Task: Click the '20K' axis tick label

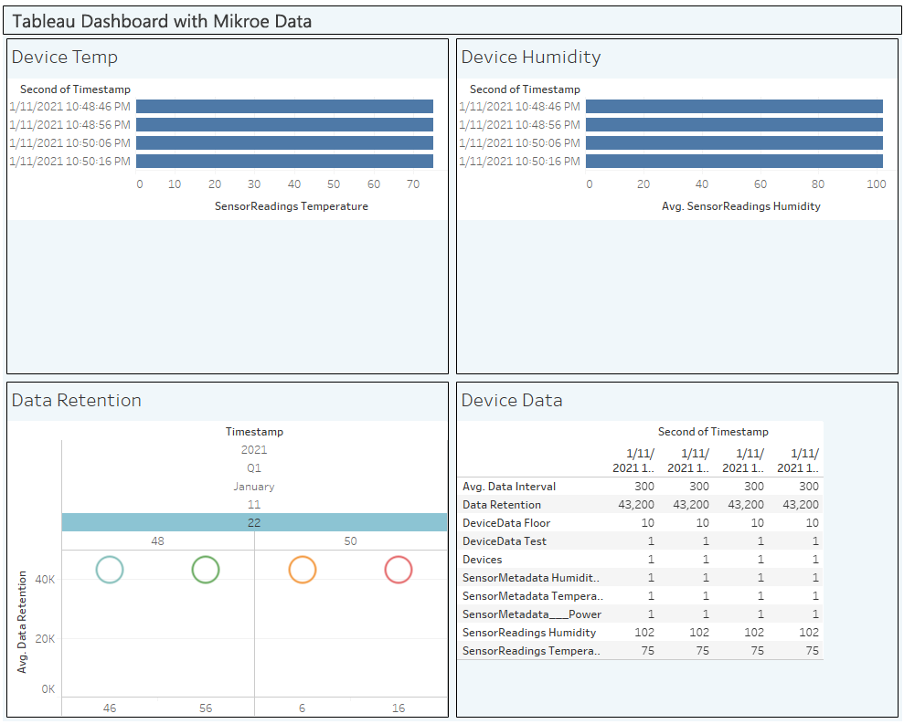Action: coord(45,639)
